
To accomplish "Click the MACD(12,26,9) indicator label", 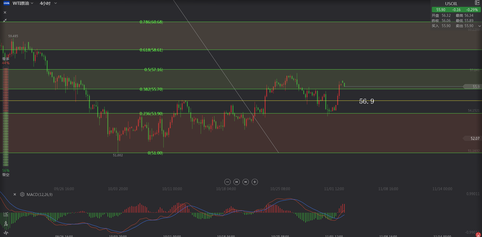I will point(39,195).
